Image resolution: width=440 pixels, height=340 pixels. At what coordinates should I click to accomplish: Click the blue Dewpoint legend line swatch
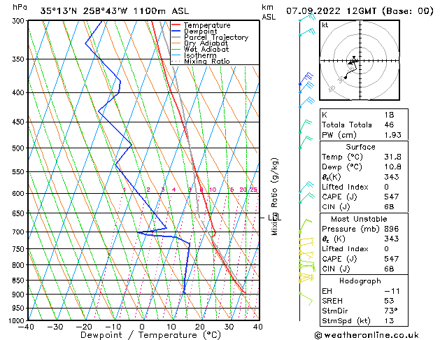tap(176, 31)
